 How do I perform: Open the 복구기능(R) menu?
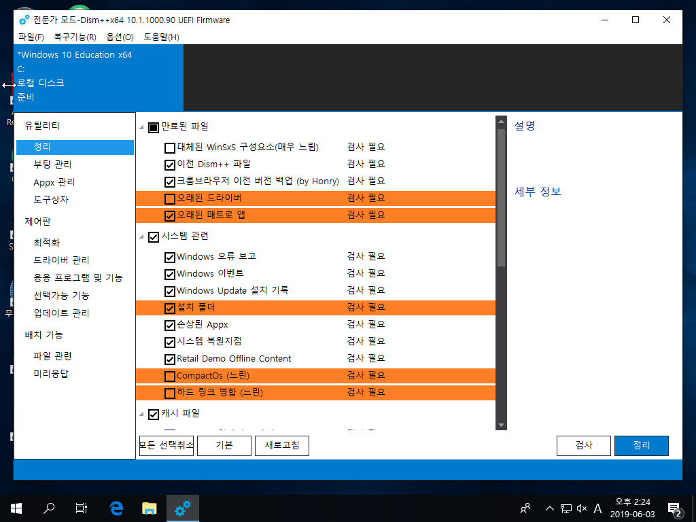(x=75, y=37)
